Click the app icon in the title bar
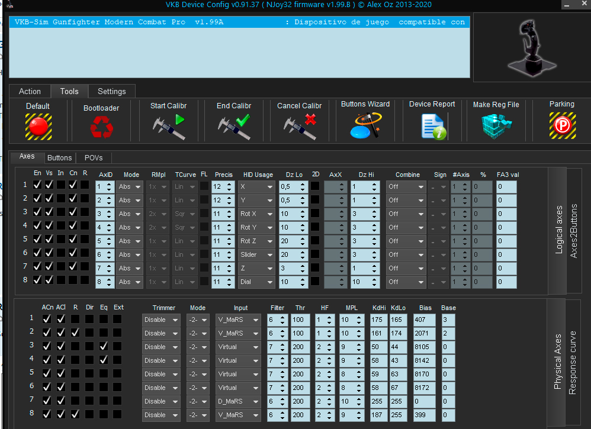Image resolution: width=591 pixels, height=429 pixels. tap(9, 5)
